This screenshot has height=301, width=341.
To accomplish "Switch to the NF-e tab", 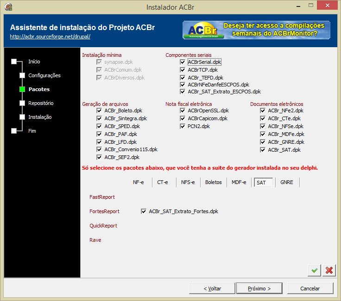I will (x=139, y=182).
